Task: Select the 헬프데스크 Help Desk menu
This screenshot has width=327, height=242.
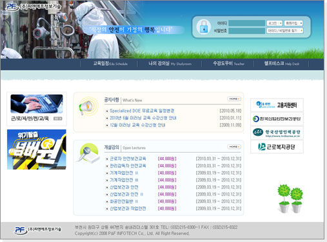Action: pos(282,64)
